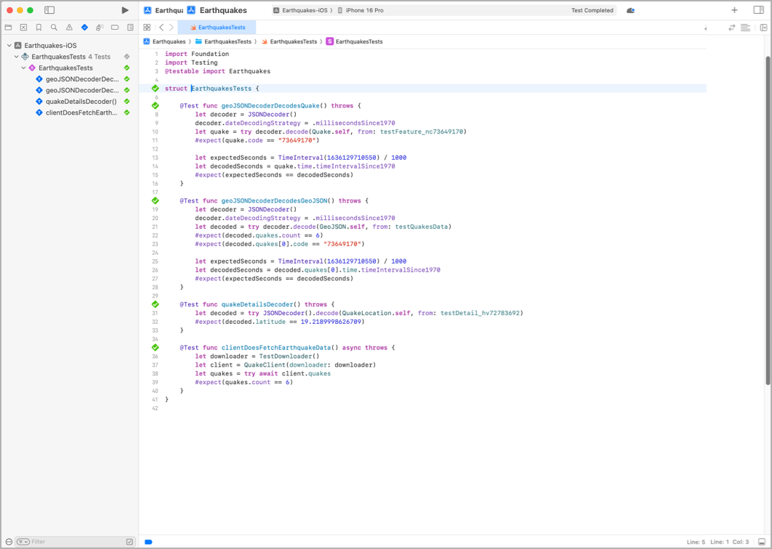The height and width of the screenshot is (549, 772).
Task: Open the related items grid menu
Action: pyautogui.click(x=147, y=28)
